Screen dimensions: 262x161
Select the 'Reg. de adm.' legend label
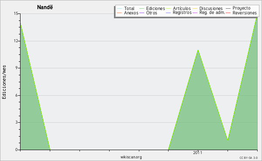point(212,13)
